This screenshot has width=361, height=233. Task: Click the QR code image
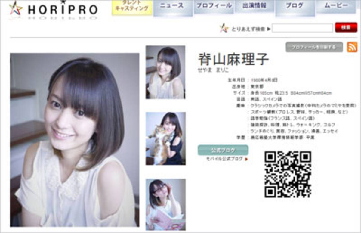tap(288, 174)
